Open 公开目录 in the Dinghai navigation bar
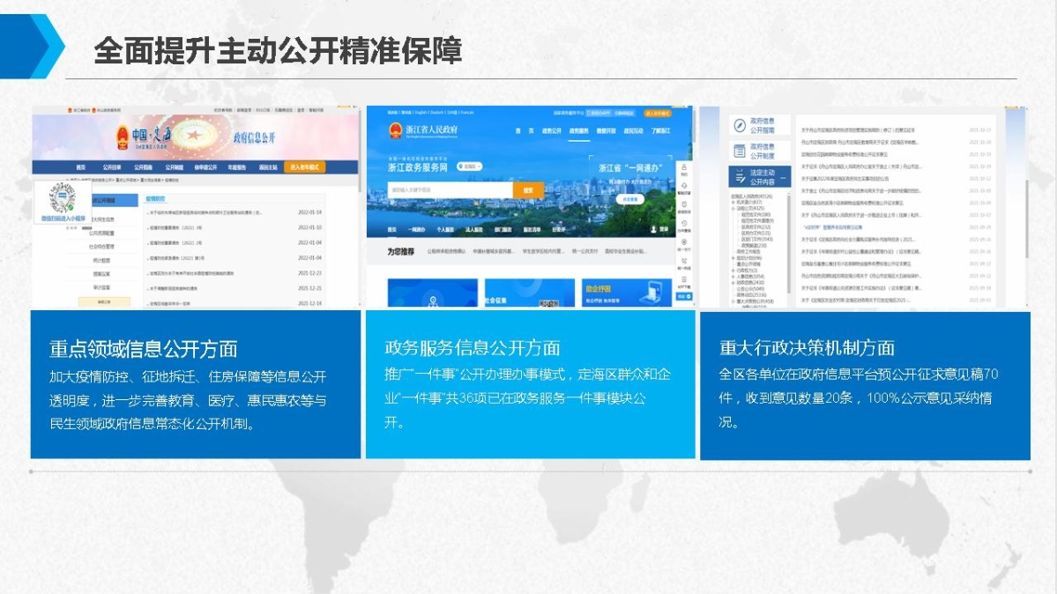Screen dimensions: 1057x594 (x=111, y=167)
